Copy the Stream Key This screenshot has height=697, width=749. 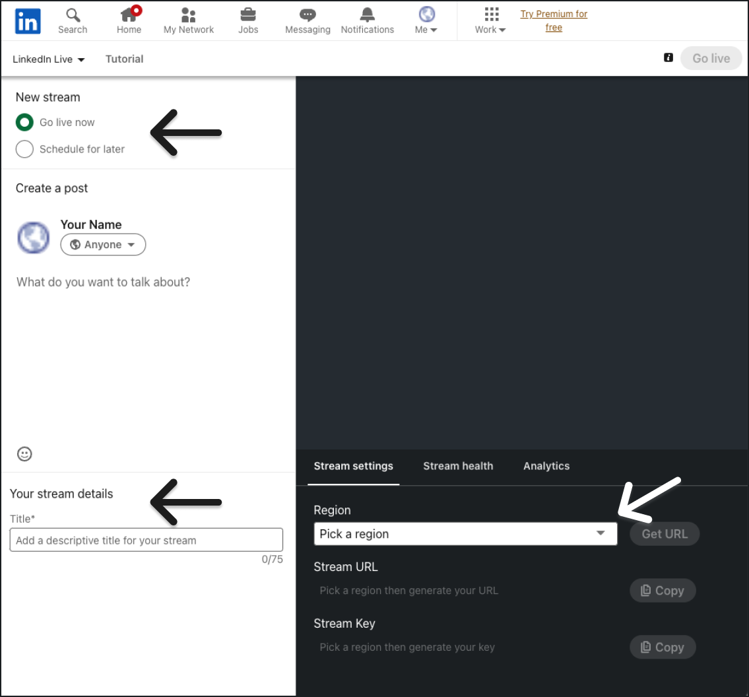(x=663, y=647)
